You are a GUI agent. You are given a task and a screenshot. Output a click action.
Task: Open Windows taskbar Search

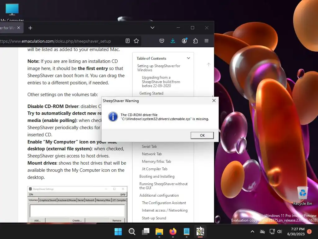click(x=132, y=232)
